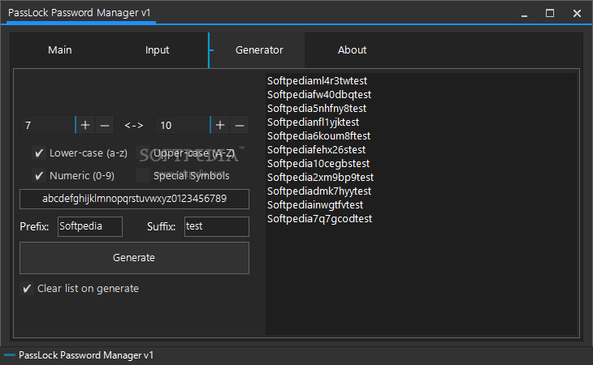Select password Softpedia7q7gcodtest
Image resolution: width=593 pixels, height=365 pixels.
click(x=319, y=218)
